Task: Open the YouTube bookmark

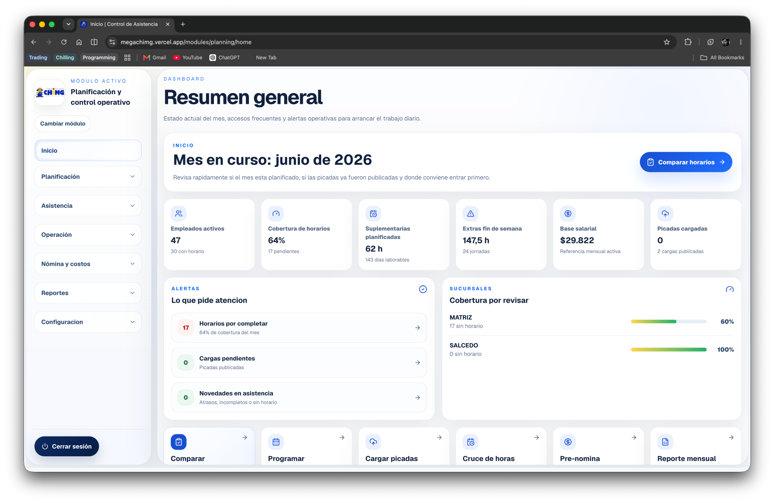Action: pos(188,58)
